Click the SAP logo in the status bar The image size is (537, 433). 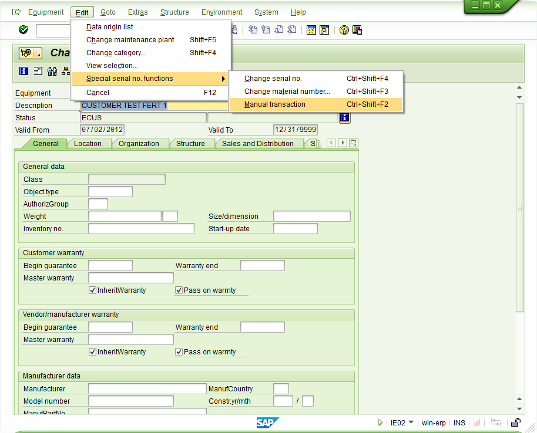(x=267, y=423)
